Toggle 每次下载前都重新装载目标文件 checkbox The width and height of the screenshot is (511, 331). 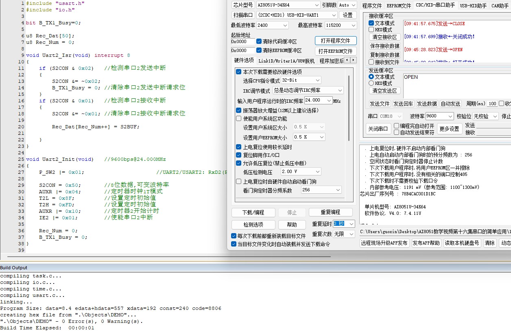click(234, 236)
